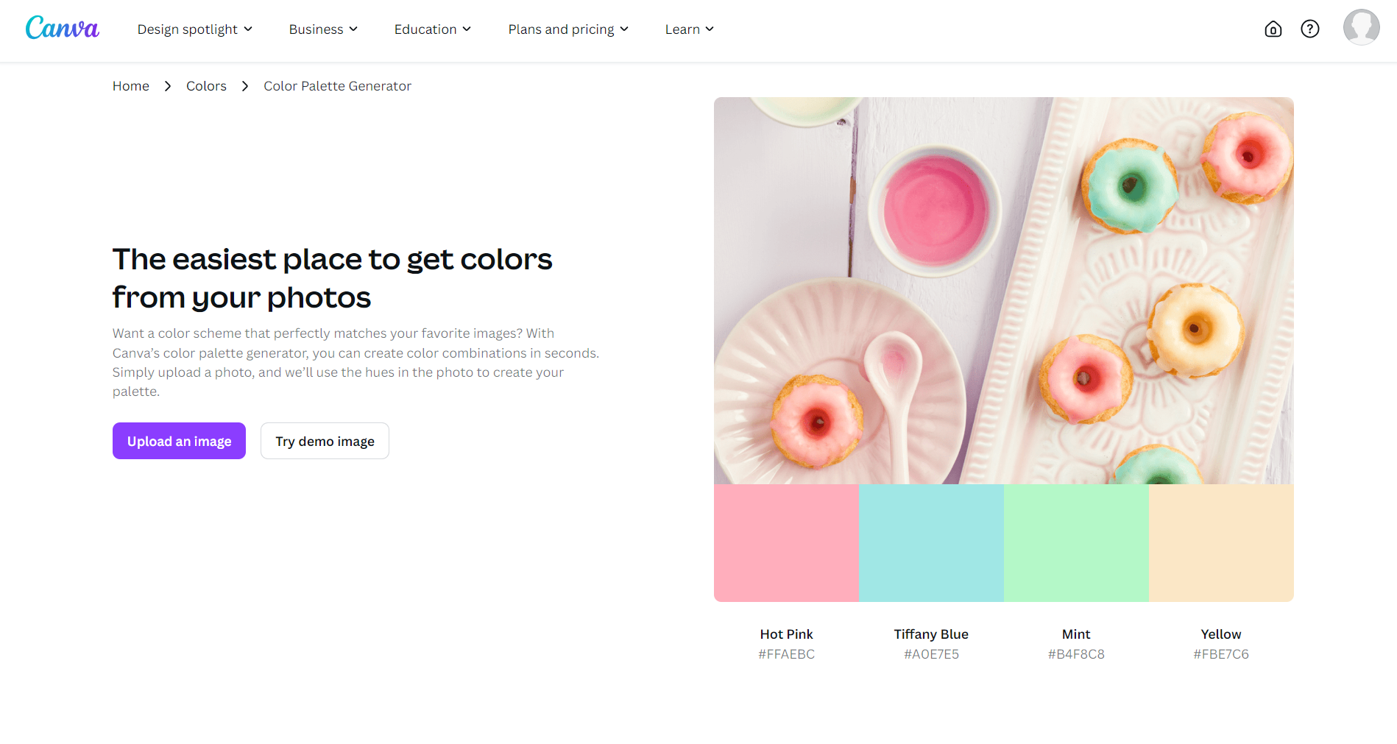1397x744 pixels.
Task: Select the Tiffany Blue swatch
Action: tap(931, 543)
